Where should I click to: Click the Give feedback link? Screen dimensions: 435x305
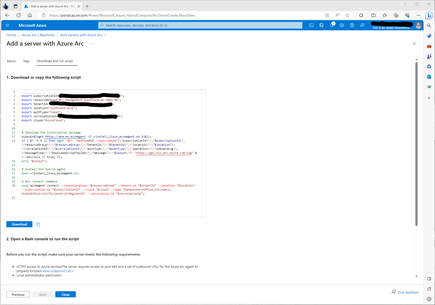click(408, 292)
